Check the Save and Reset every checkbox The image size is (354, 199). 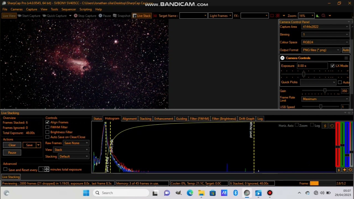pos(5,169)
